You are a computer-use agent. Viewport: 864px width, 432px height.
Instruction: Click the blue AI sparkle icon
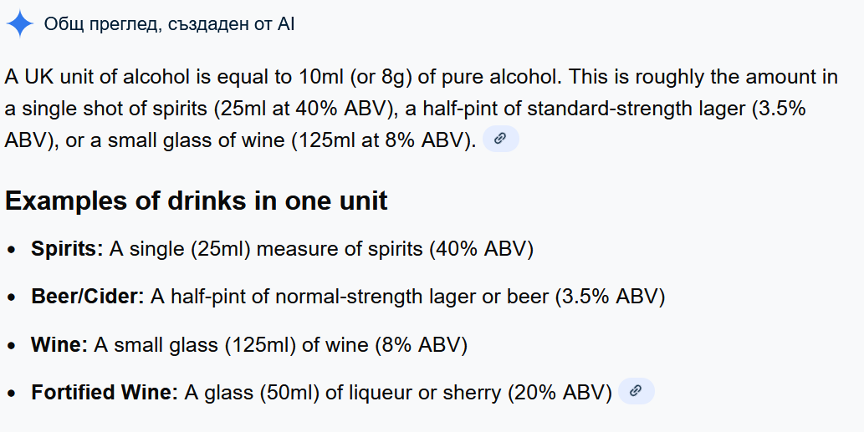coord(19,24)
